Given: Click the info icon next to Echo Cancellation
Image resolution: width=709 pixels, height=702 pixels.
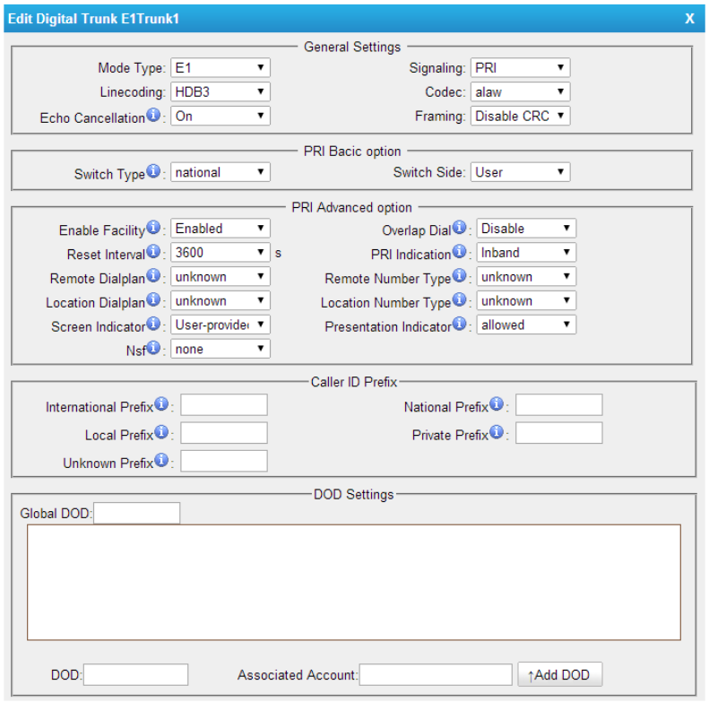Looking at the screenshot, I should tap(153, 117).
